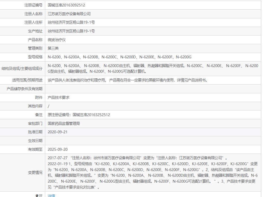The height and width of the screenshot is (197, 263).
Task: Click the registration number 国械注准20163092512
Action: point(66,5)
